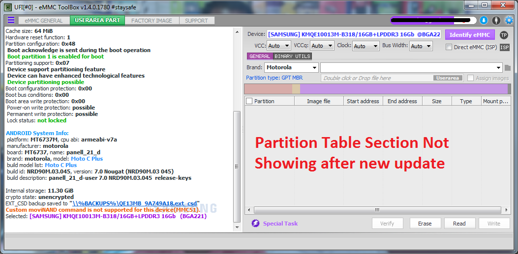The height and width of the screenshot is (254, 518).
Task: Click the log panel vertical scrollbar thumb
Action: [x=237, y=166]
